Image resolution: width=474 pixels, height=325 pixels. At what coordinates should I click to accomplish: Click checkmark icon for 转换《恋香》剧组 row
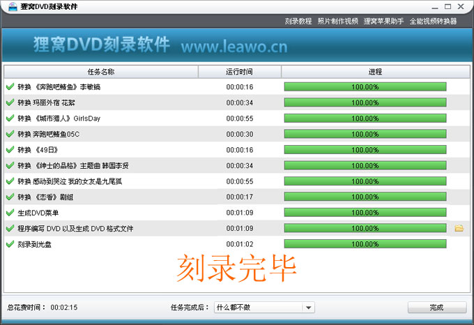click(x=10, y=197)
